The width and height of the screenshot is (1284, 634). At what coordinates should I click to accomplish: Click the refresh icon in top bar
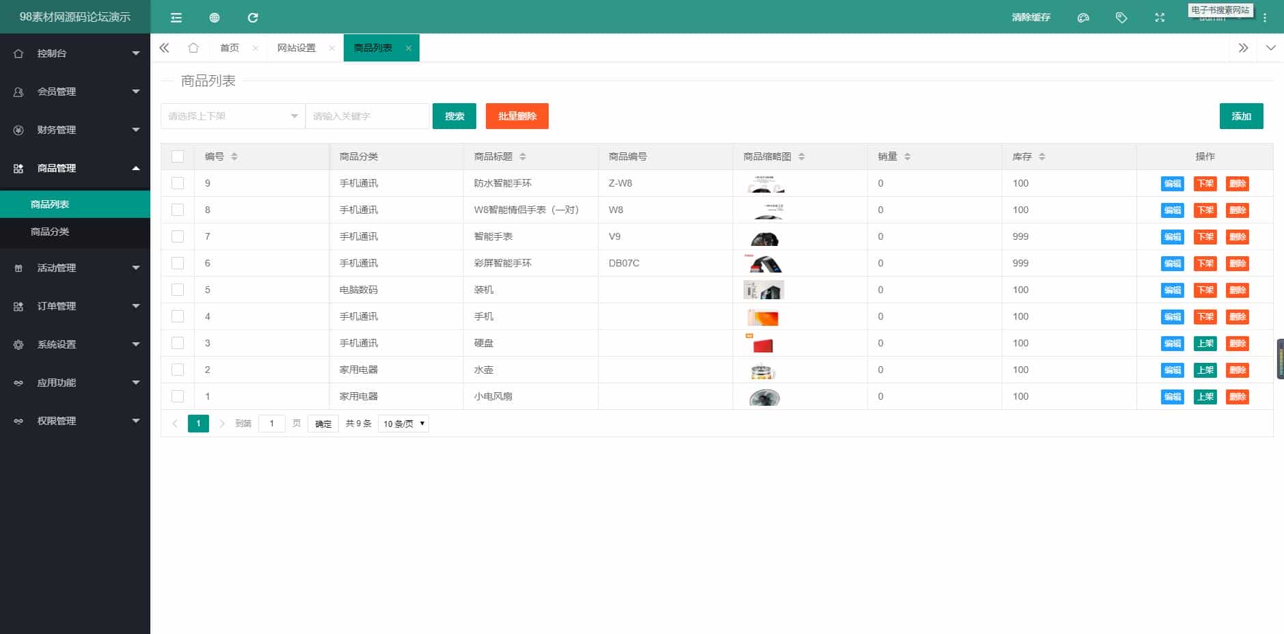(253, 18)
